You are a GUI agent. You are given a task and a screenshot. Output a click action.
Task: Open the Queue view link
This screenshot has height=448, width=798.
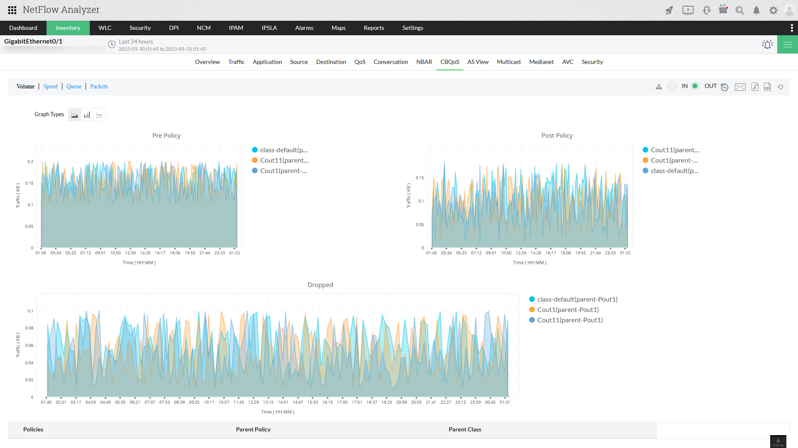click(x=74, y=86)
